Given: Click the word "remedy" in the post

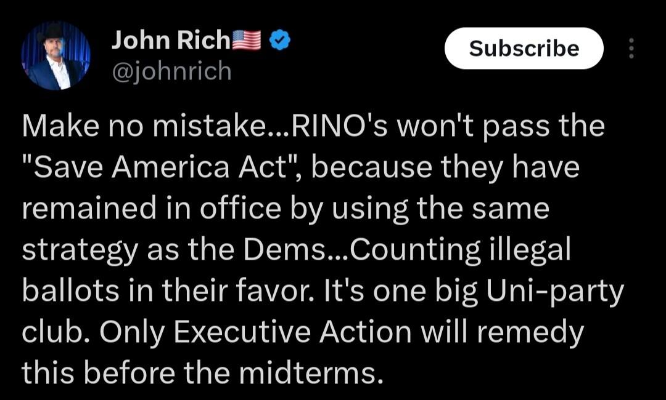Looking at the screenshot, I should [533, 333].
